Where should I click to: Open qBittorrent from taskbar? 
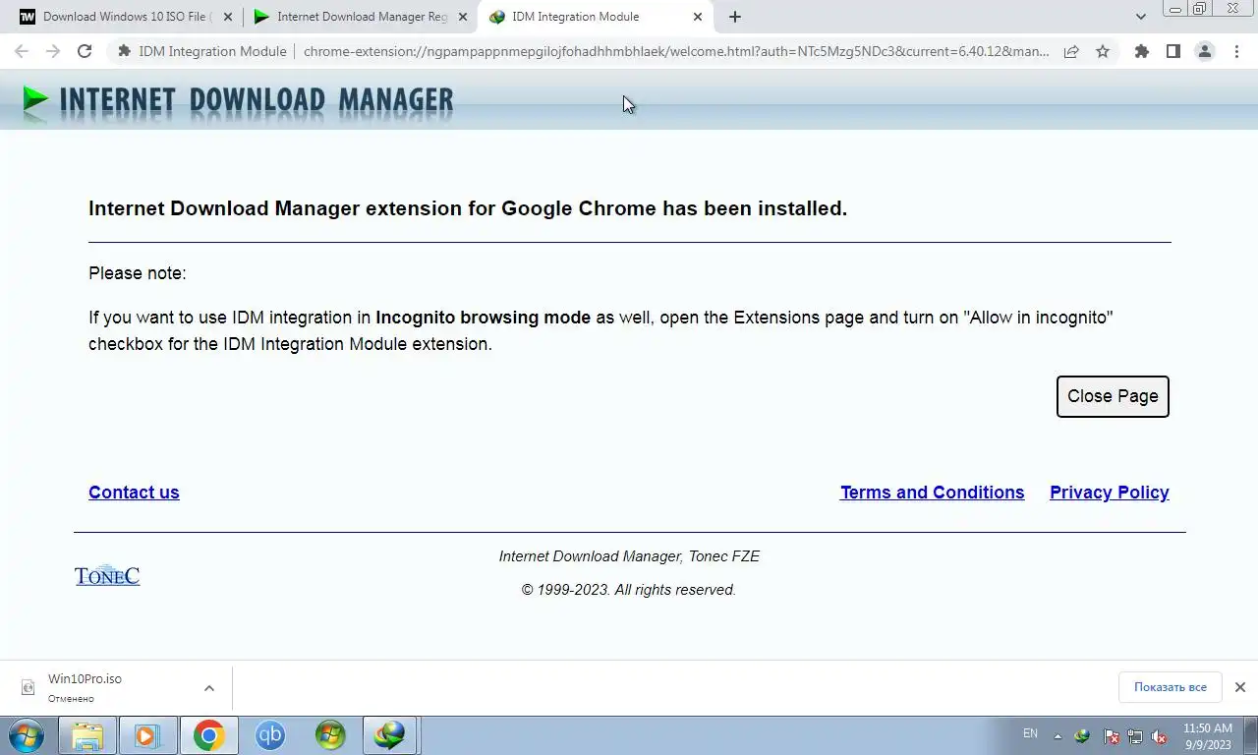(270, 735)
